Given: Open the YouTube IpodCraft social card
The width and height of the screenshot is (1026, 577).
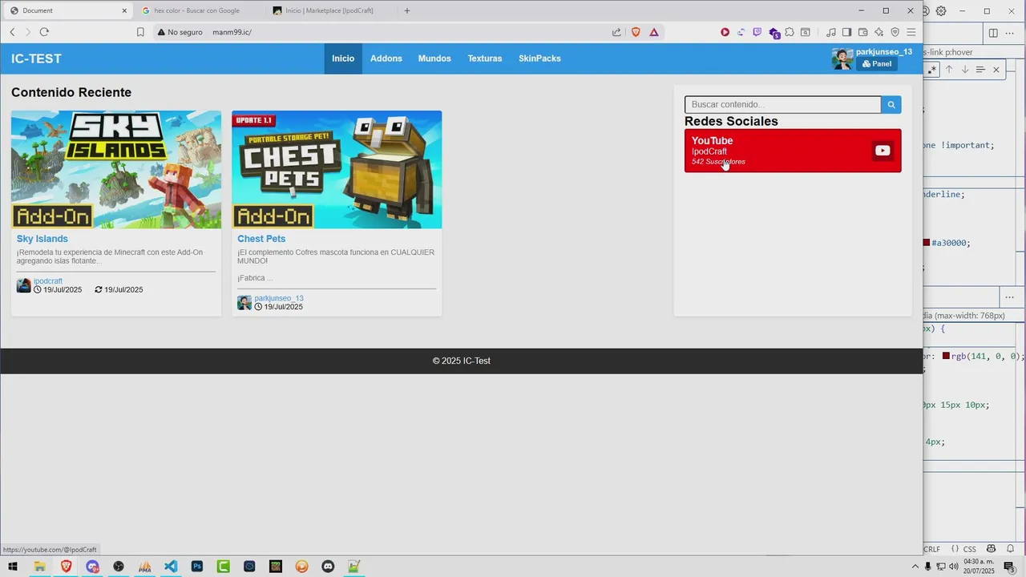Looking at the screenshot, I should (793, 151).
